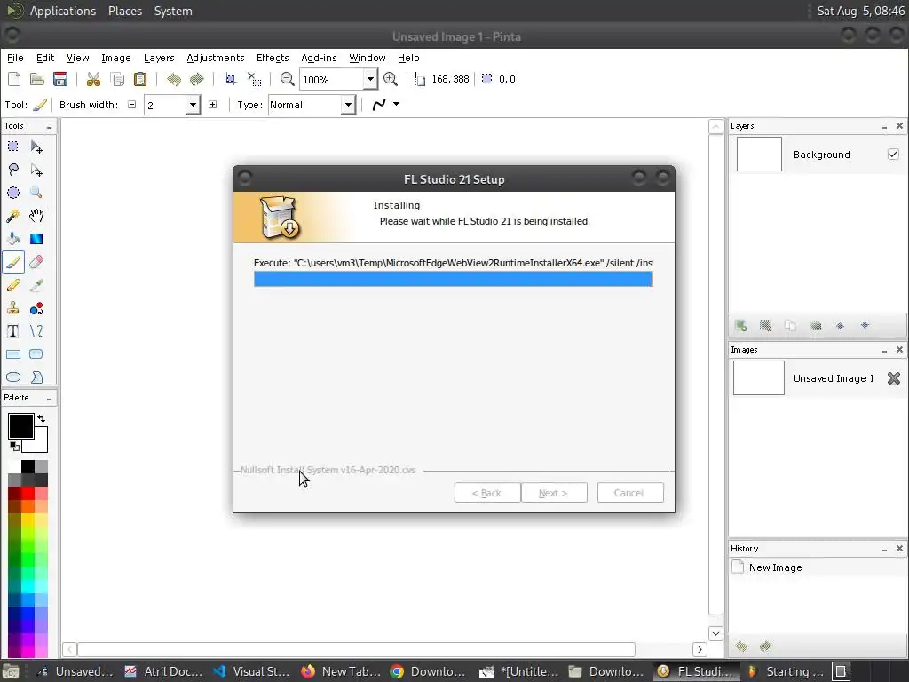Select the Eraser tool

36,262
